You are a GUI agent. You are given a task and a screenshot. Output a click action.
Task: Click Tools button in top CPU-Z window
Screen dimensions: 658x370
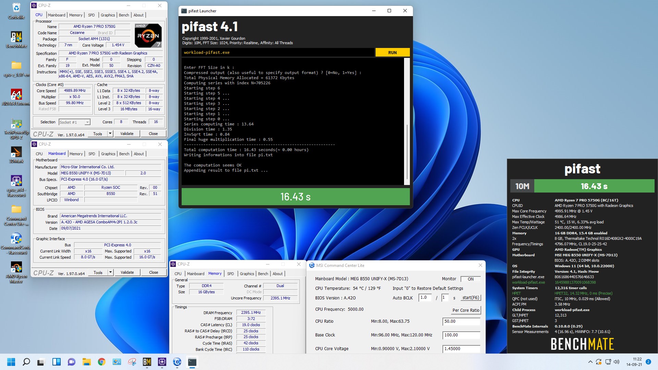pyautogui.click(x=98, y=134)
